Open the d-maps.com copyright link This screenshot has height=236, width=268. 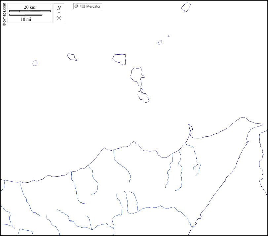coord(4,13)
